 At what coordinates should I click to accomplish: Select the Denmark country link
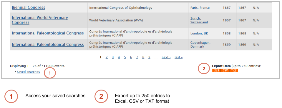tap(197, 46)
